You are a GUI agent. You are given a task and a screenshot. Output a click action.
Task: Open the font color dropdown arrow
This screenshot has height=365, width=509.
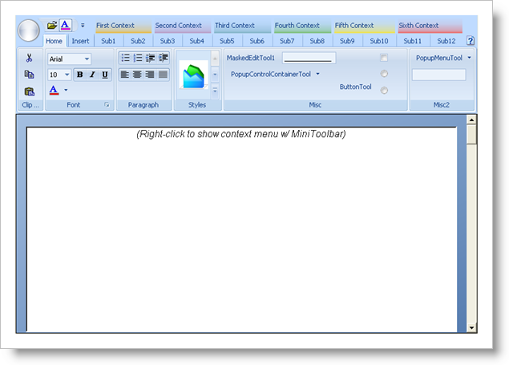(x=66, y=90)
